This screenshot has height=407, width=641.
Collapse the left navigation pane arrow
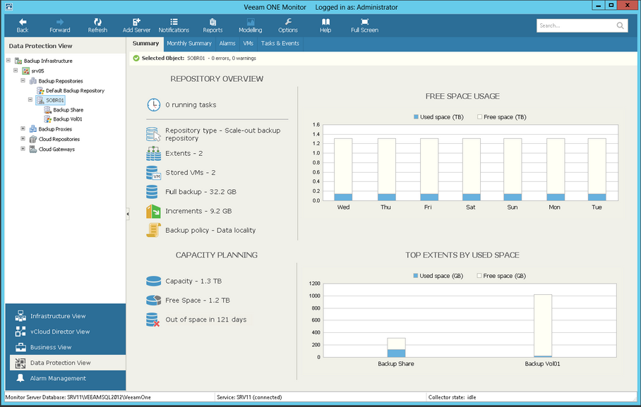point(128,214)
